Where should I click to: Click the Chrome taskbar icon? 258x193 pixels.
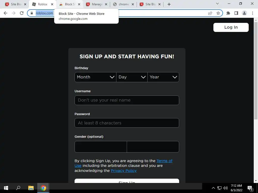(43, 188)
